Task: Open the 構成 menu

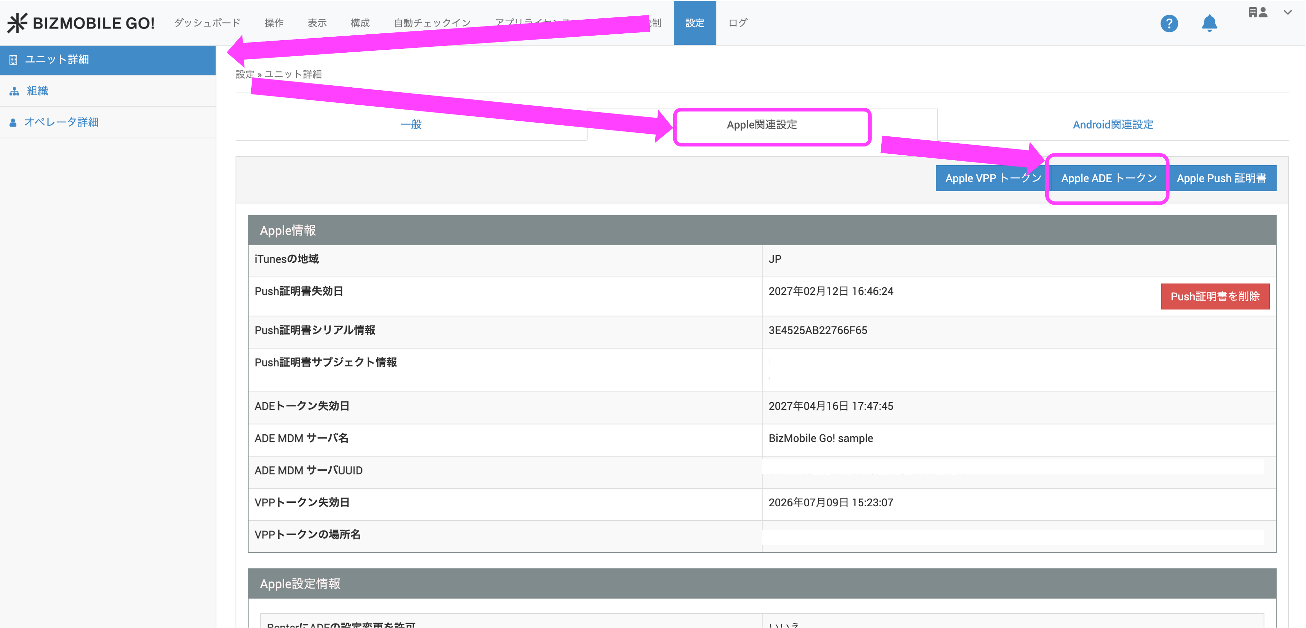Action: click(x=360, y=23)
